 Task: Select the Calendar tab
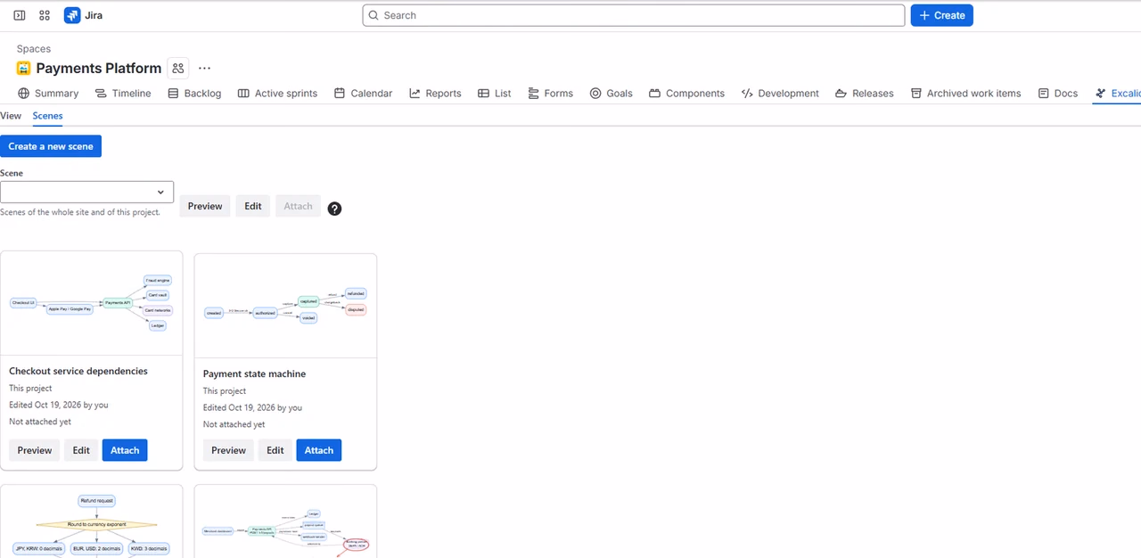[x=363, y=93]
